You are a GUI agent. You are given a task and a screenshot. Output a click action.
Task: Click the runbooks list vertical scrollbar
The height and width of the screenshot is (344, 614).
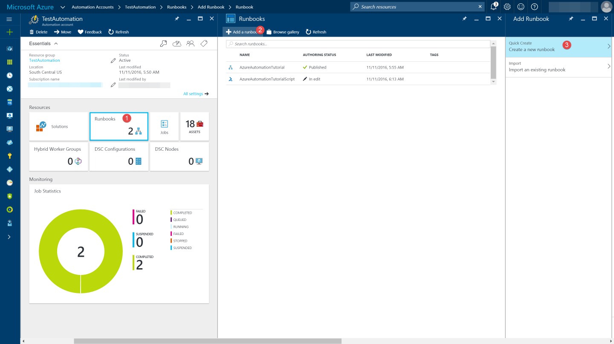494,62
